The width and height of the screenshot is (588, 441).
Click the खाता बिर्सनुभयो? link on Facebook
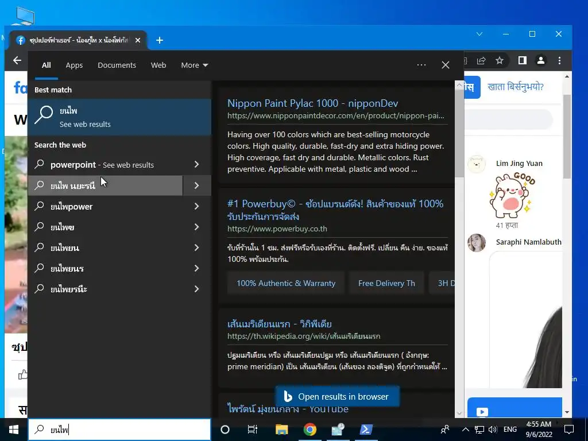pyautogui.click(x=515, y=87)
